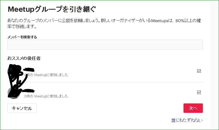219x130 pixels.
Task: Click the キャンセル button
Action: [x=22, y=108]
